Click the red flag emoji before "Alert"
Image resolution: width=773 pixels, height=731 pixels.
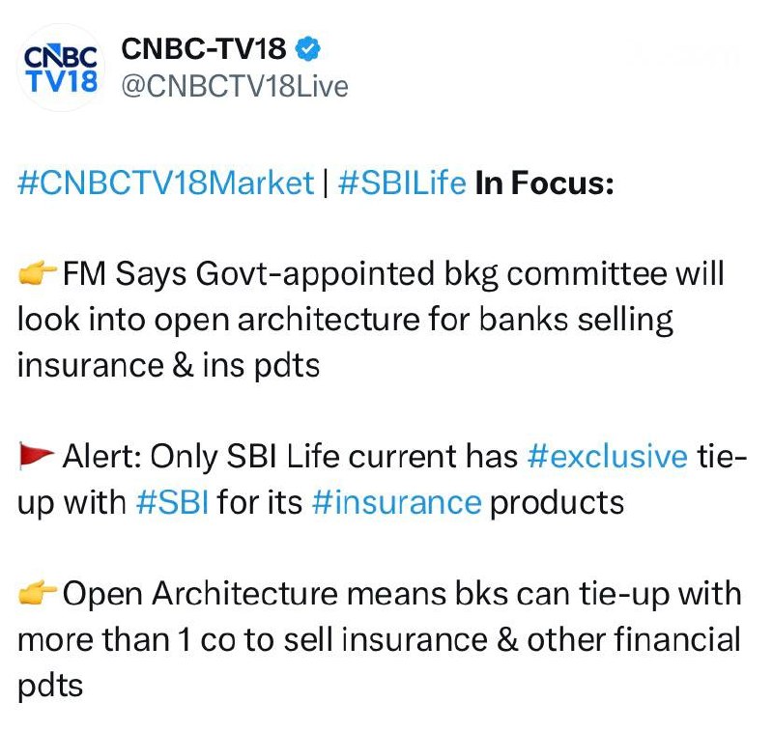38,458
